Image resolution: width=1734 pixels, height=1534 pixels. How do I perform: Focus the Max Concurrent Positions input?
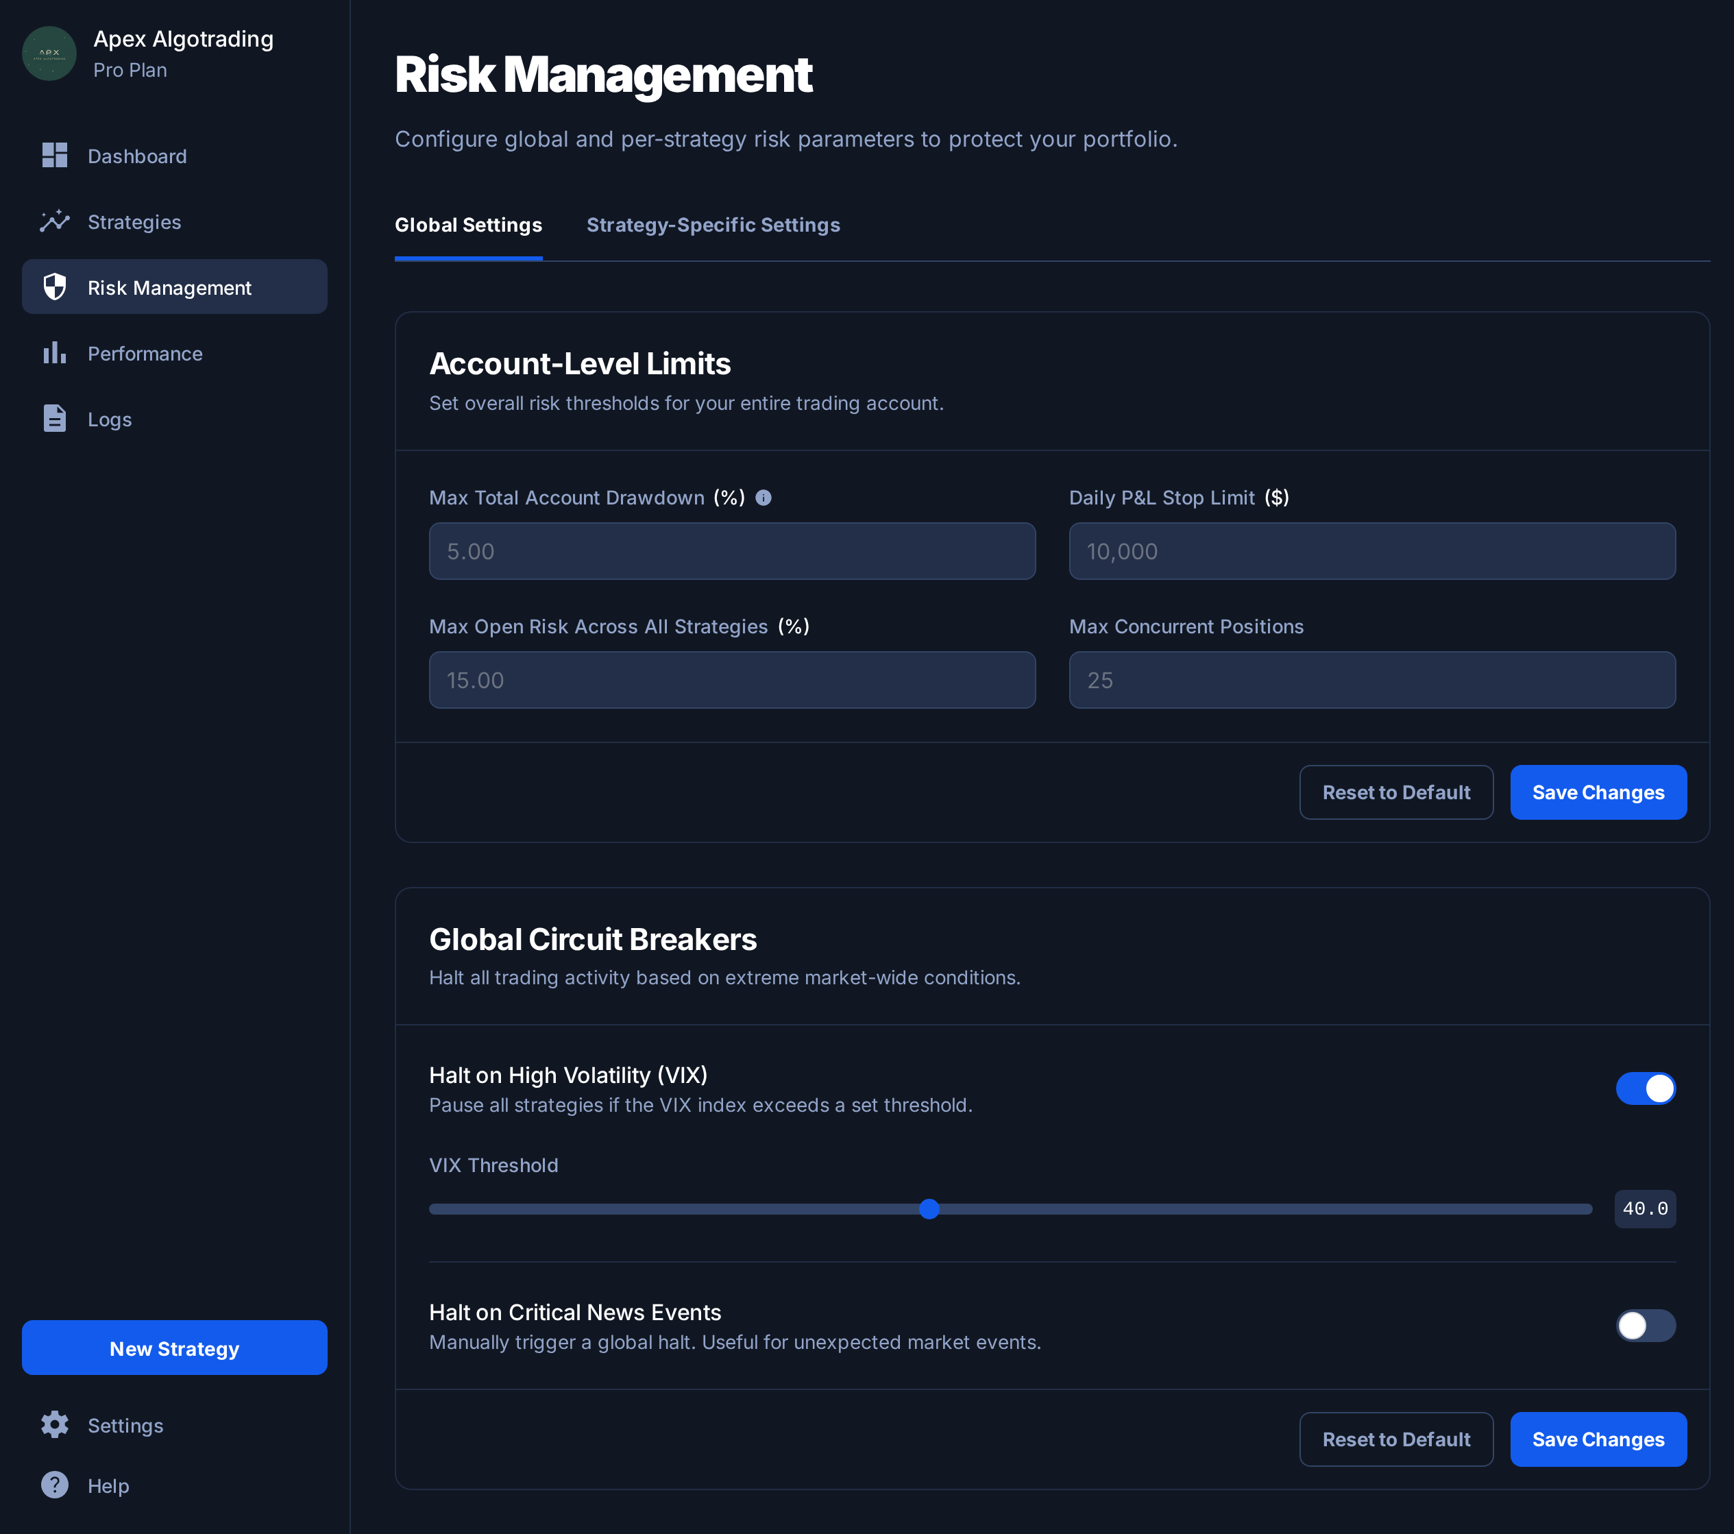point(1371,681)
